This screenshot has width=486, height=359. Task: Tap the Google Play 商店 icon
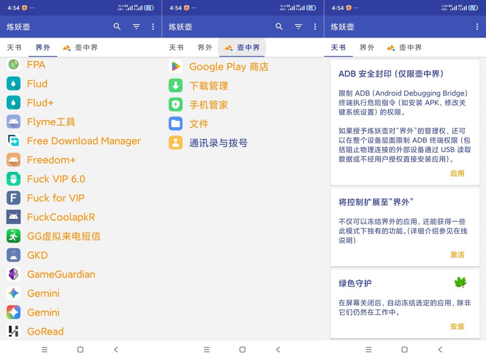click(175, 66)
